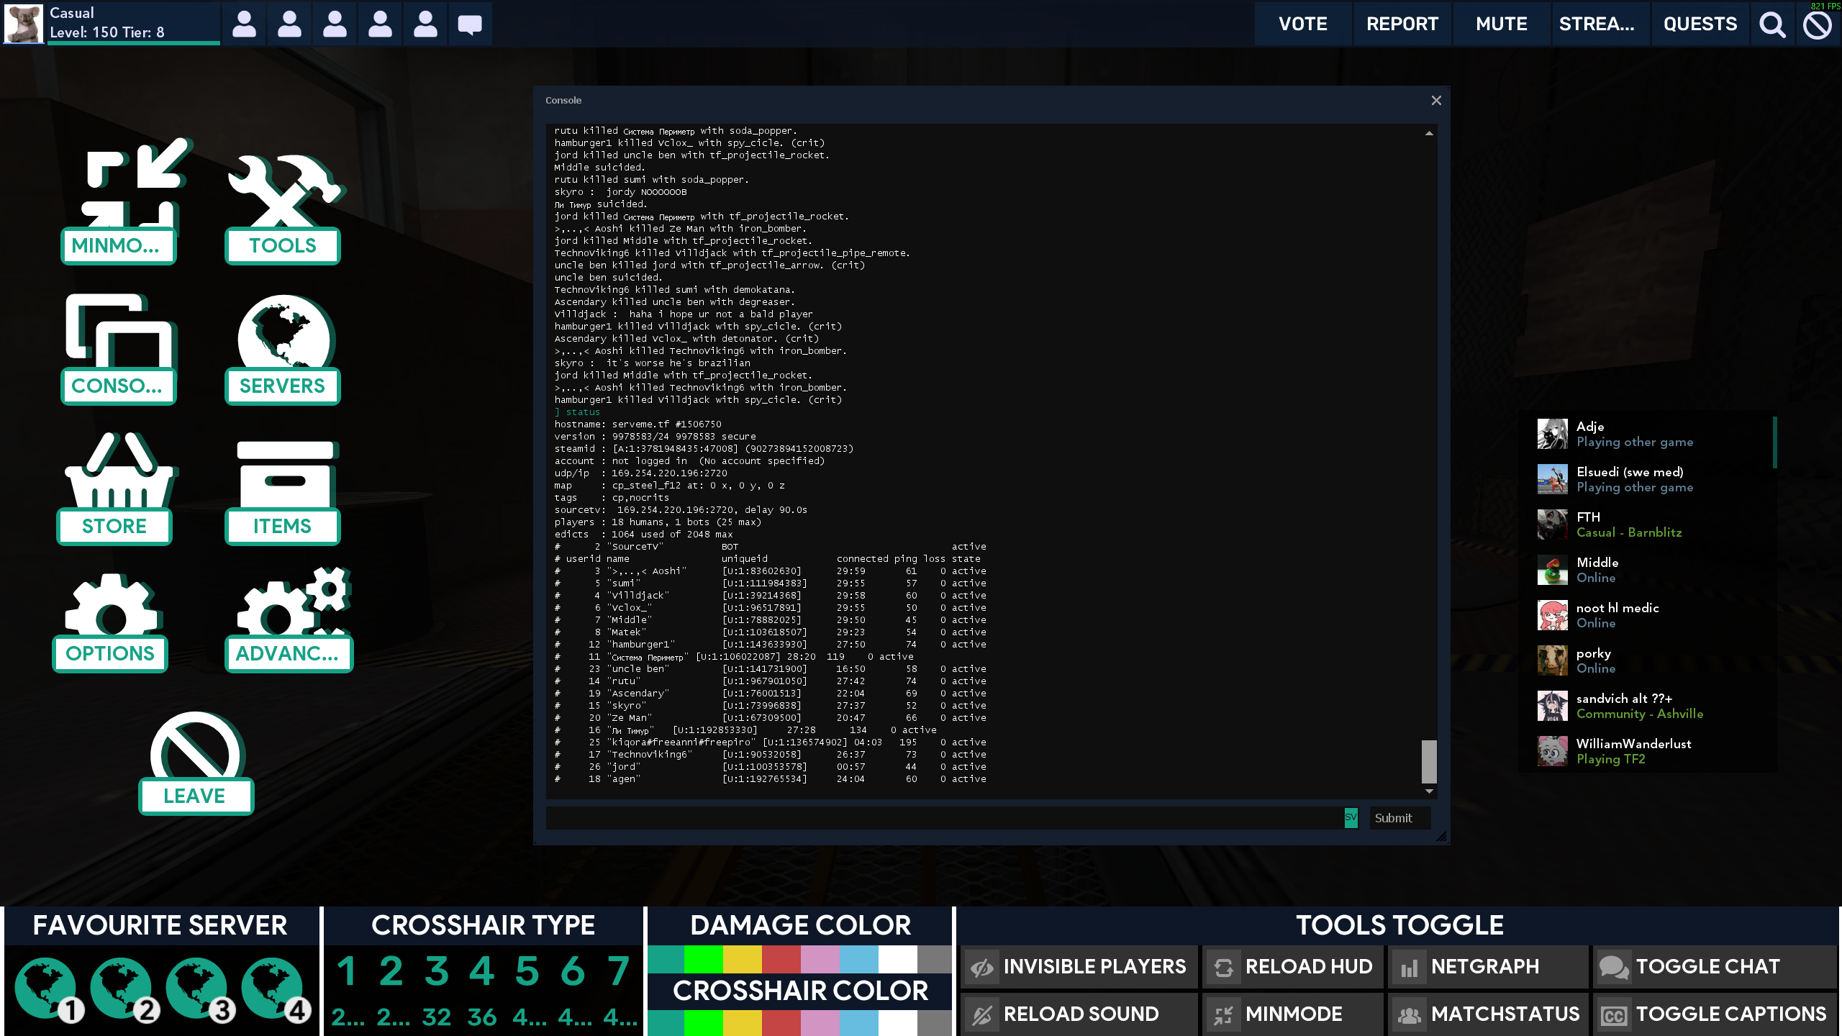
Task: Toggle closed captions on/off
Action: [1715, 1014]
